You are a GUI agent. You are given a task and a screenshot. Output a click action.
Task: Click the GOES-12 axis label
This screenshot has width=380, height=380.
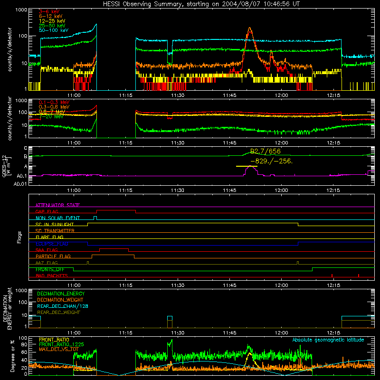point(6,166)
